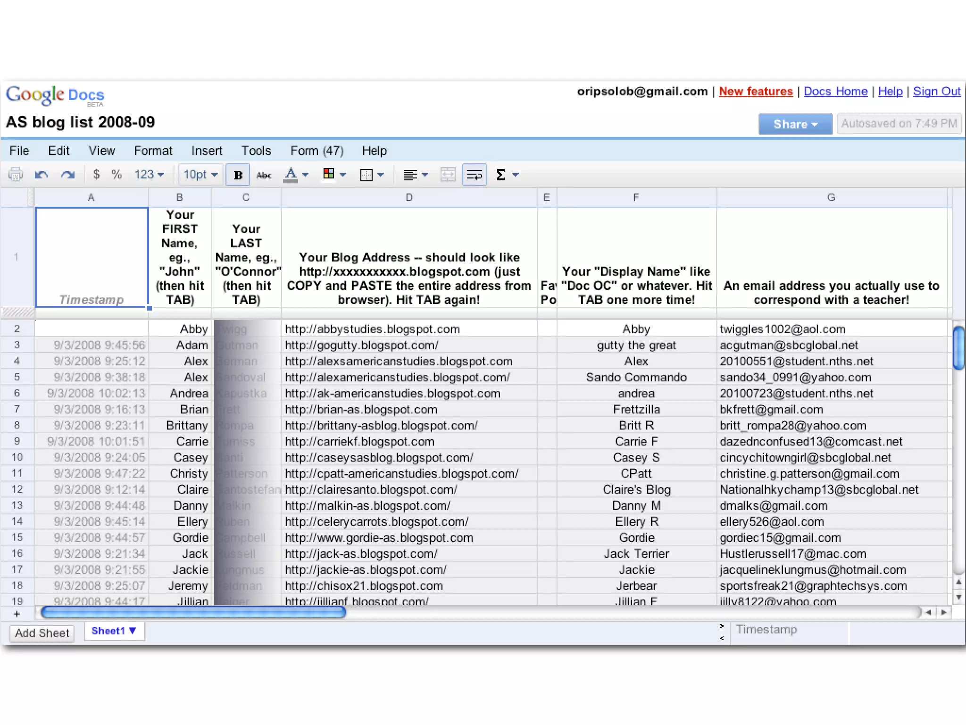
Task: Open the Edit menu
Action: [58, 151]
